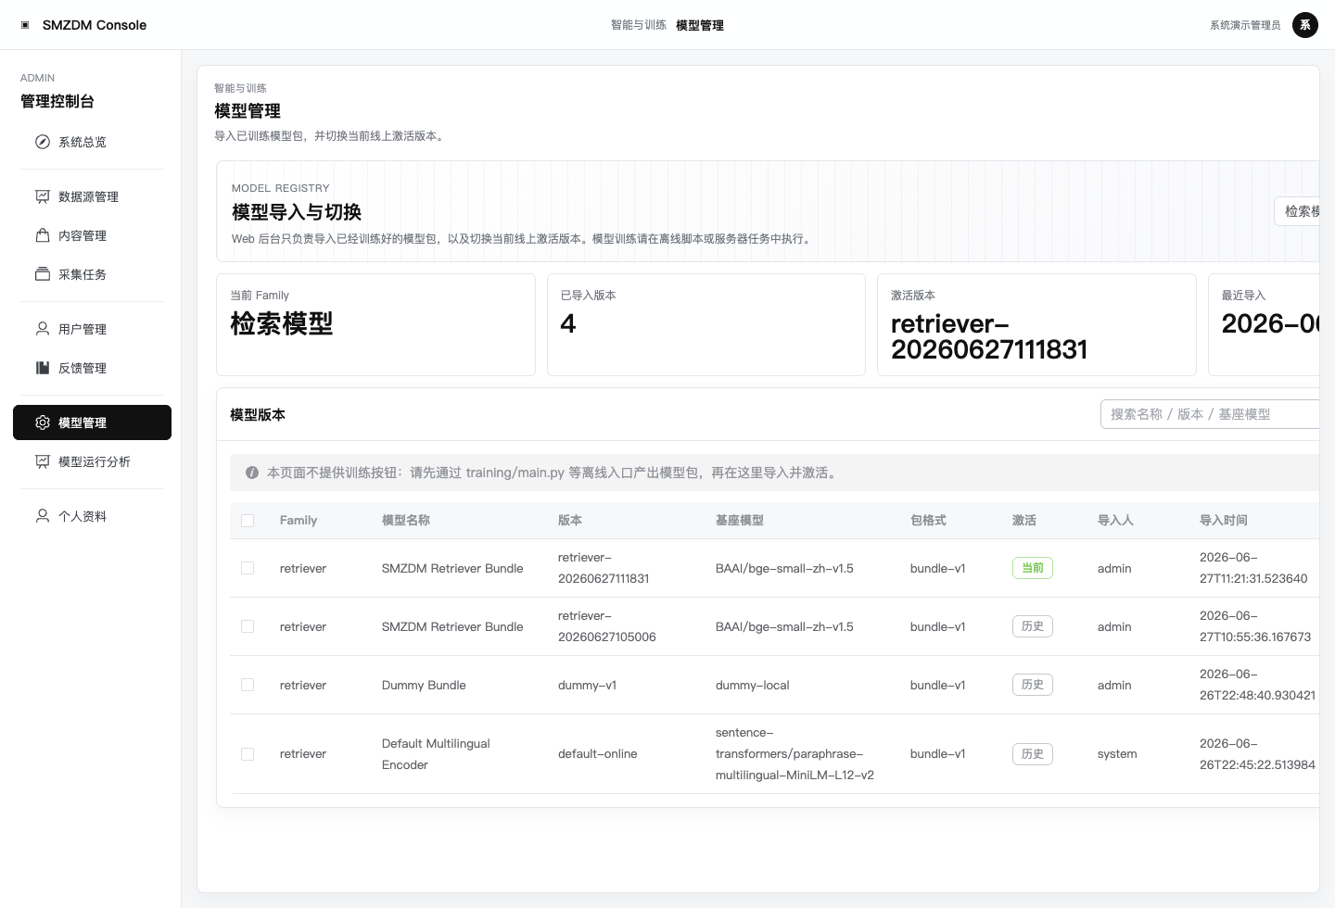Click the 当前 status tag
Viewport: 1335px width, 908px height.
[x=1032, y=568]
